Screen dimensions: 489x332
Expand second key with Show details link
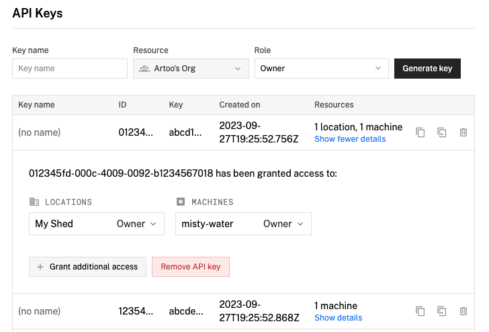click(338, 318)
